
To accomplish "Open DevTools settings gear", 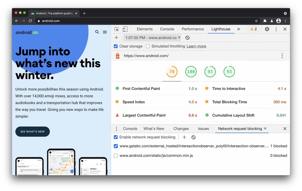I will 267,29.
